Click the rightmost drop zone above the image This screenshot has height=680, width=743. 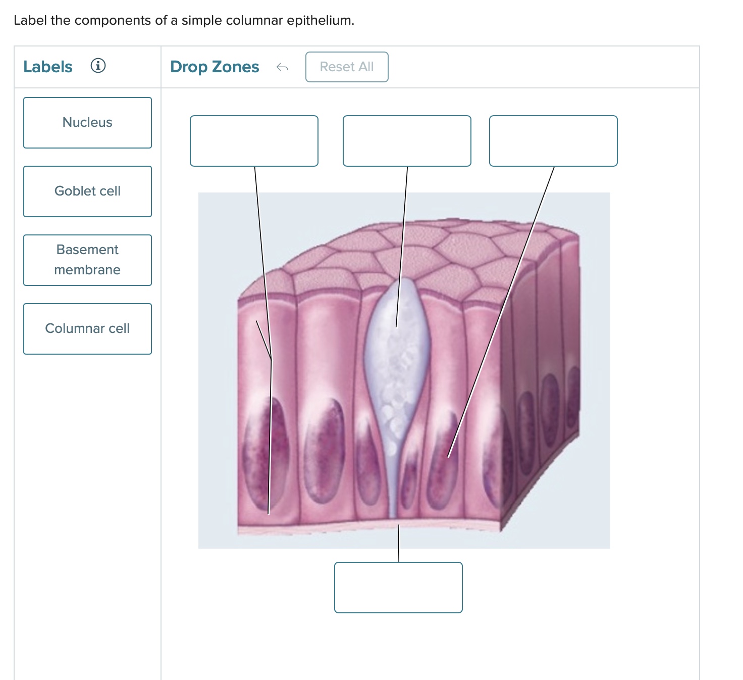(553, 141)
